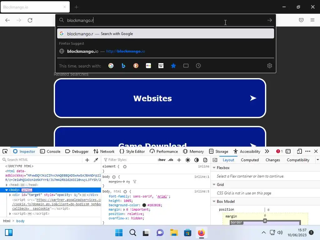The width and height of the screenshot is (320, 240).
Task: Pick color from page eyedropper
Action: click(96, 160)
